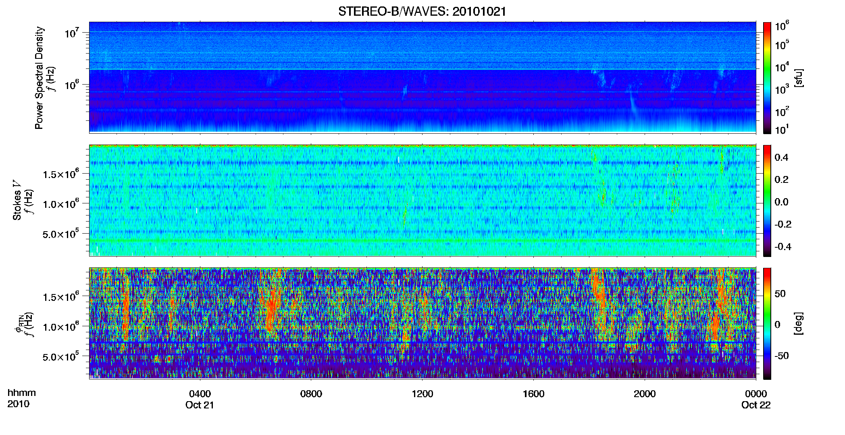Click the Stokes V spectrogram panel

422,200
